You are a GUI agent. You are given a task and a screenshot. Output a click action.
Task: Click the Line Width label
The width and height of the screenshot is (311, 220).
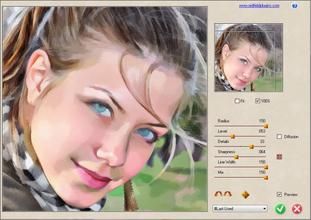pos(227,162)
